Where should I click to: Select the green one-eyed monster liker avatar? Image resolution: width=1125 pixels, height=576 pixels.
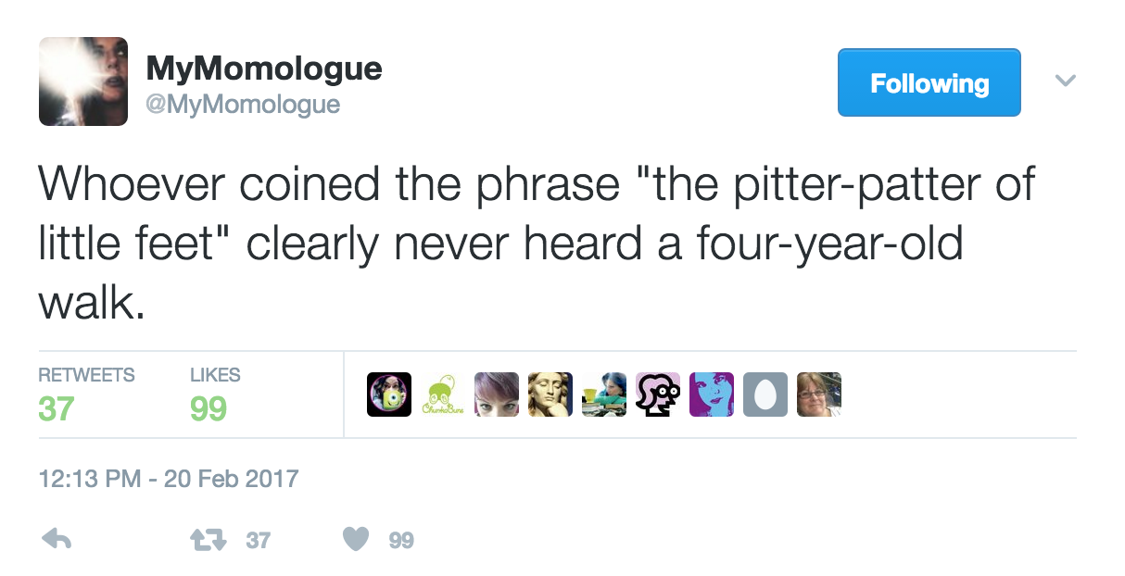(389, 394)
